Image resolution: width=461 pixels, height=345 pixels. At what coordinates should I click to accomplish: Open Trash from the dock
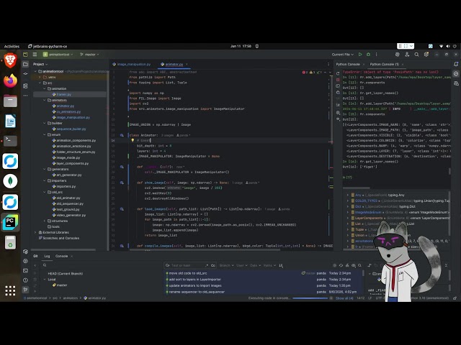[x=10, y=242]
